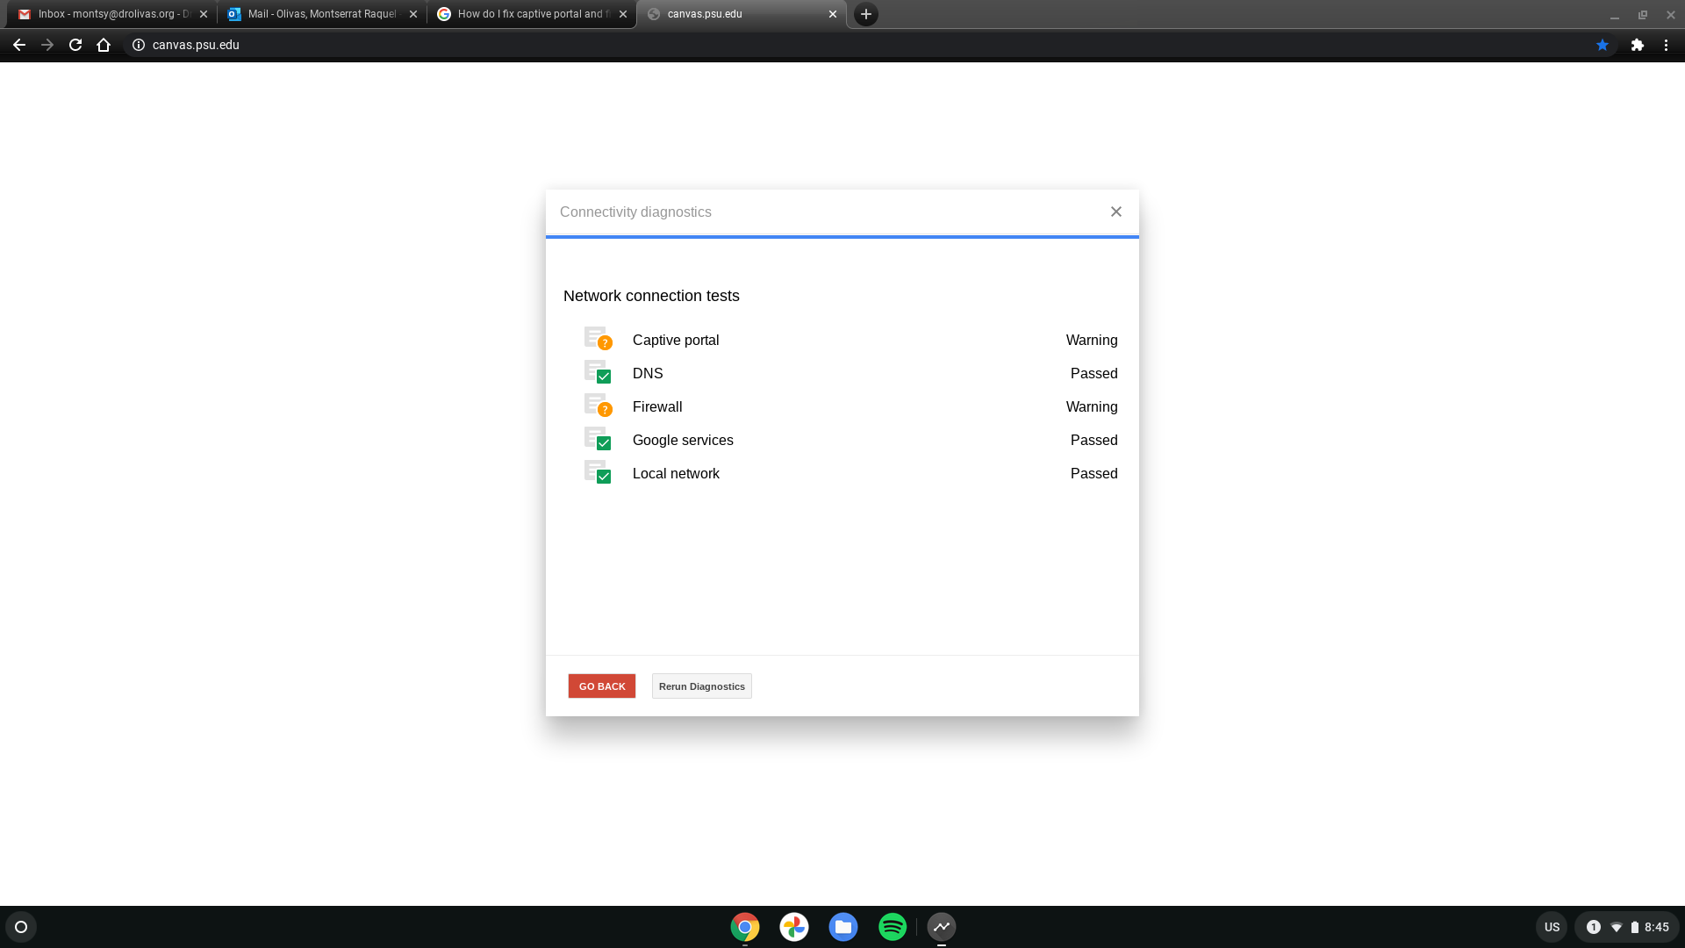Open Chrome's three-dot menu
This screenshot has width=1685, height=948.
(x=1667, y=45)
